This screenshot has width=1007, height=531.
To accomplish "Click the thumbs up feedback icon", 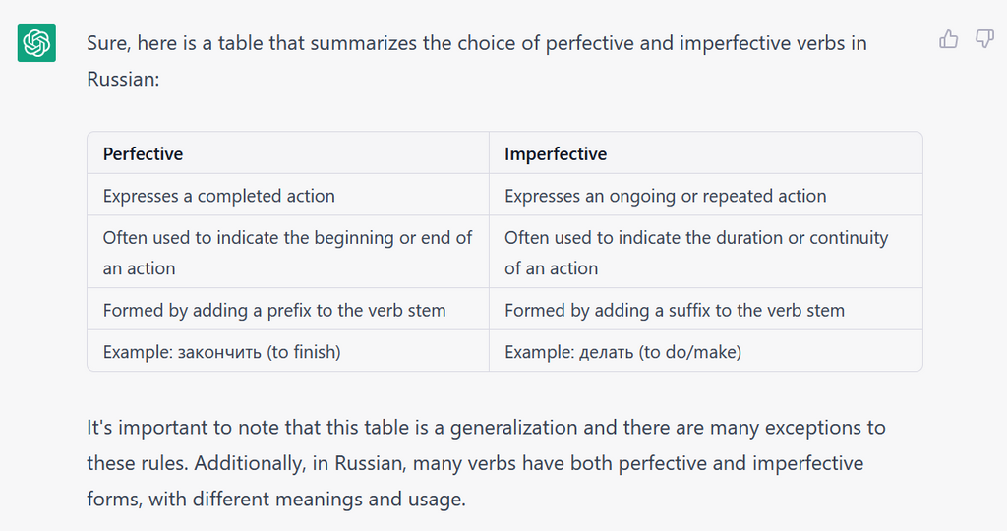I will click(948, 39).
